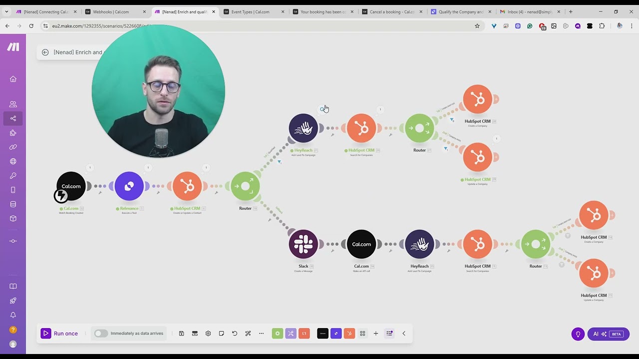Screen dimensions: 639x359
Task: Open the lower-branch HubSpot Update a Company module
Action: [x=594, y=273]
